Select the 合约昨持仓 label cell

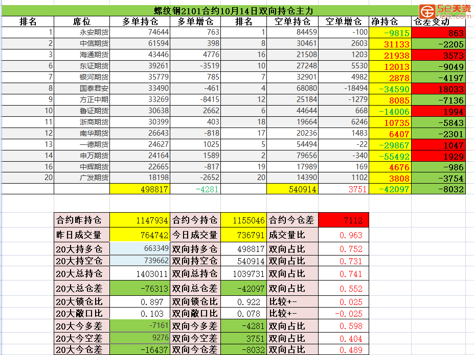click(x=82, y=220)
